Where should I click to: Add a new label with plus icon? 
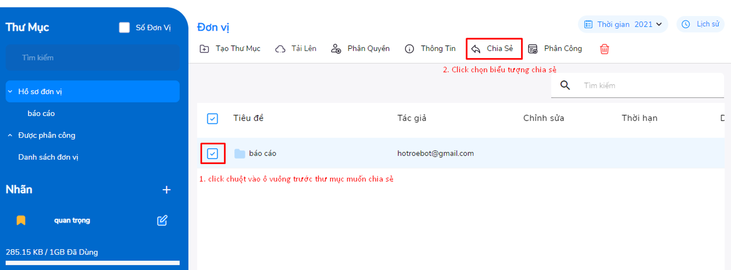[166, 190]
